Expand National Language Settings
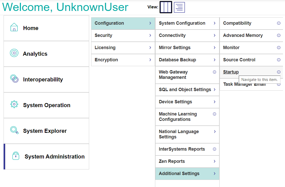The height and width of the screenshot is (187, 285). point(187,134)
